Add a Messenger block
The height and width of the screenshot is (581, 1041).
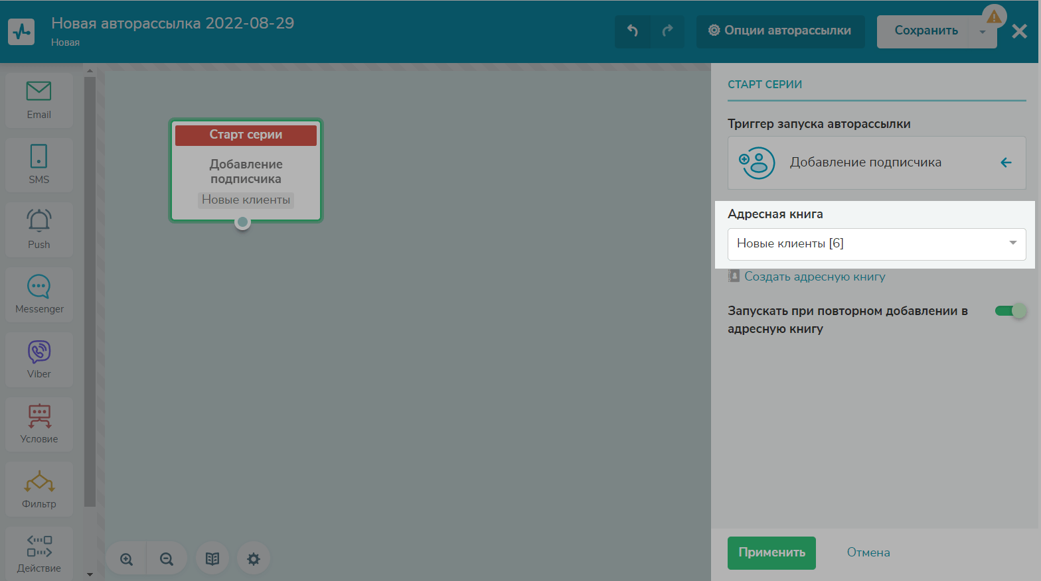click(39, 294)
